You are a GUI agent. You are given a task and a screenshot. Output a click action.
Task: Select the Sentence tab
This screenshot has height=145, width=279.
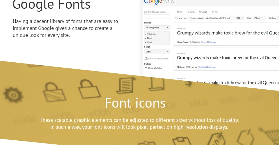point(191,12)
